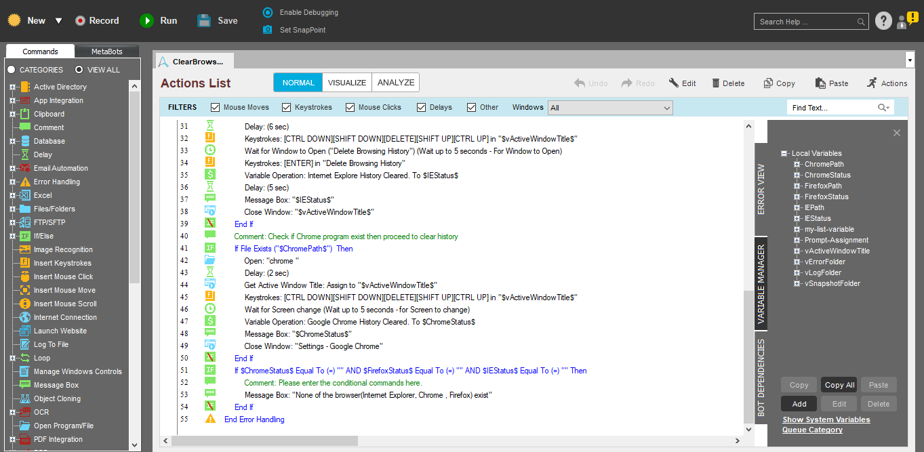Switch to the MetaBots tab
The height and width of the screenshot is (452, 924).
point(106,52)
